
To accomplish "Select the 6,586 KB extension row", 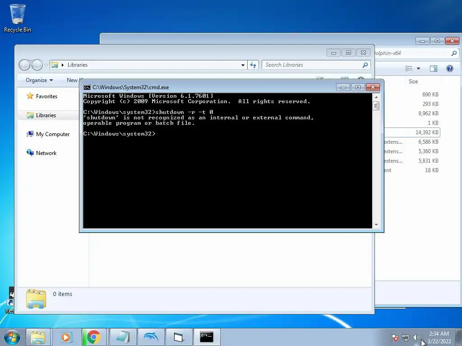I will [x=412, y=142].
